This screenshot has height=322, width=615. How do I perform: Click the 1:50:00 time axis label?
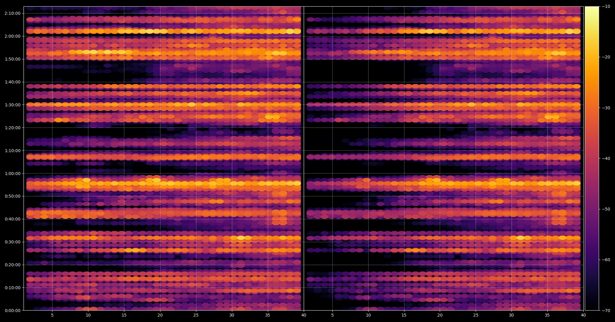(12, 59)
